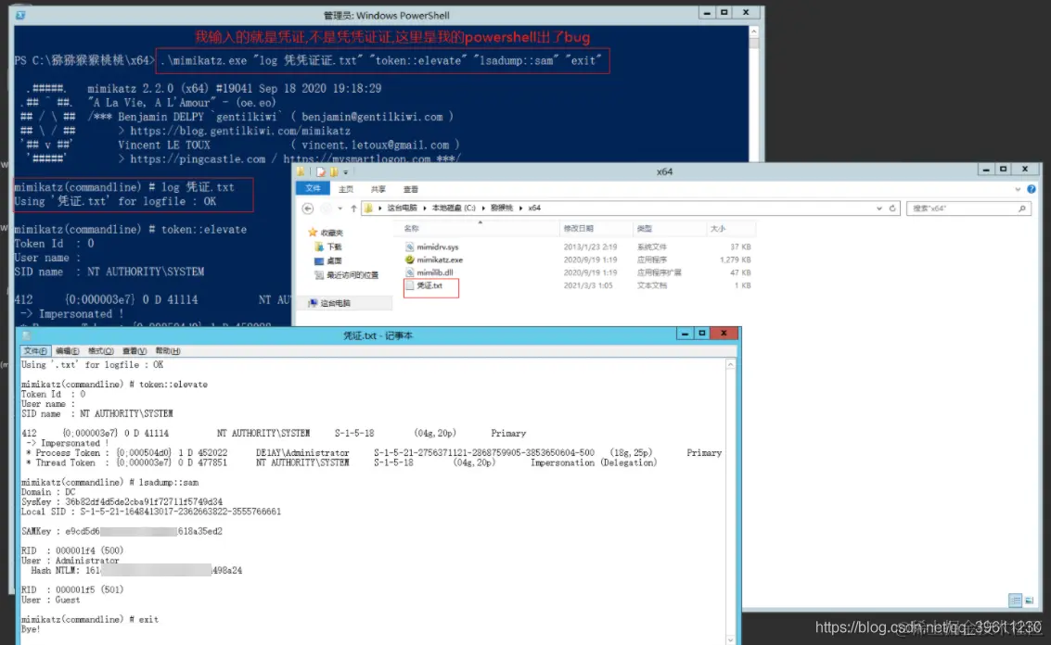Click the x64 breadcrumb segment
Viewport: 1051px width, 645px height.
point(534,209)
